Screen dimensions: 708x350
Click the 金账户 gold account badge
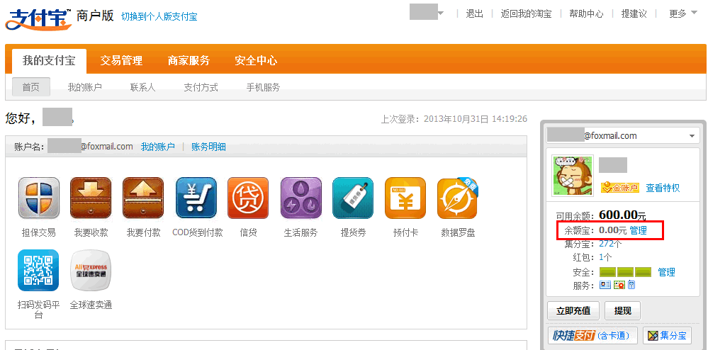620,188
